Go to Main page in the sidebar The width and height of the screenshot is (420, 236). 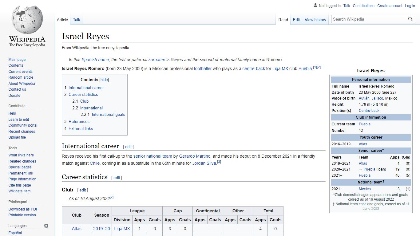[x=17, y=60]
